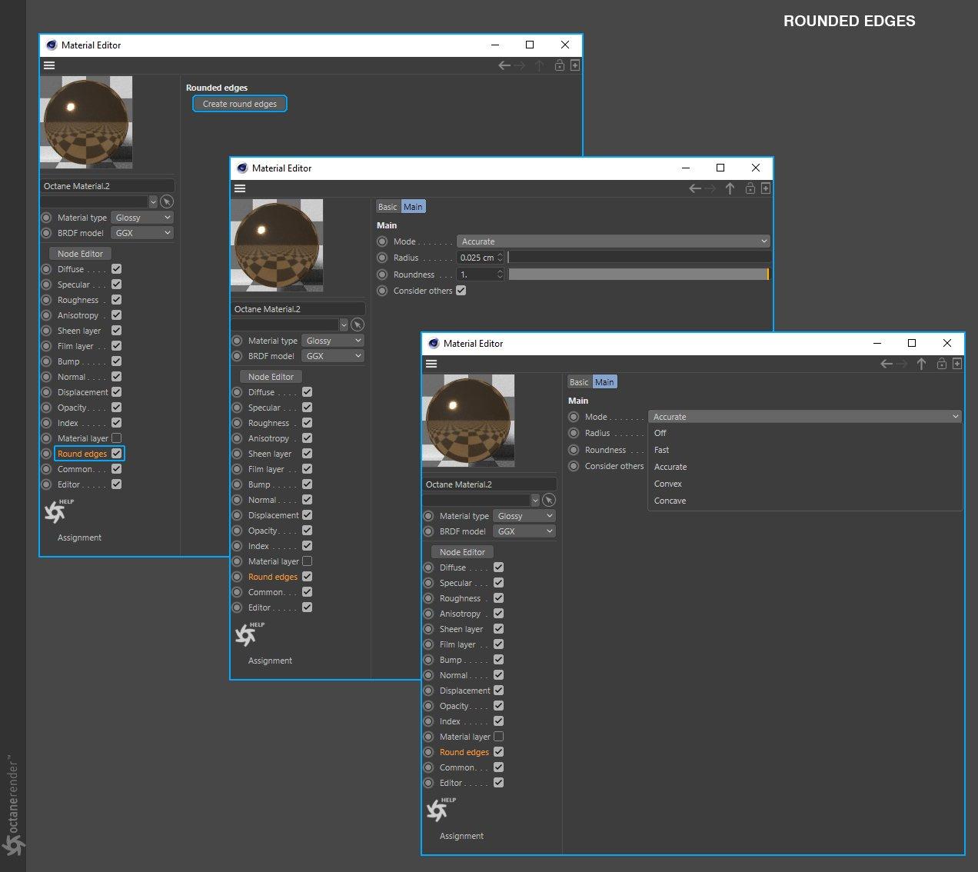Viewport: 978px width, 872px height.
Task: Toggle Round edges checkbox in back-left editor
Action: 117,454
